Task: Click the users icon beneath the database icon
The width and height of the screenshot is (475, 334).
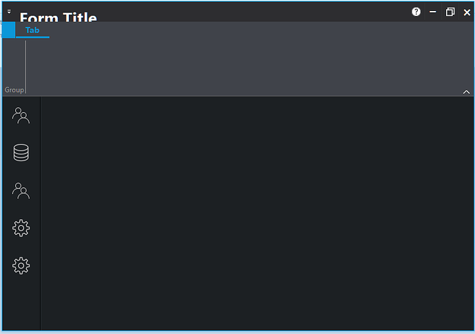Action: (x=21, y=191)
